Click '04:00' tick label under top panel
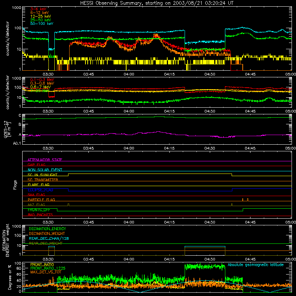This screenshot has height=296, width=296. (129, 74)
